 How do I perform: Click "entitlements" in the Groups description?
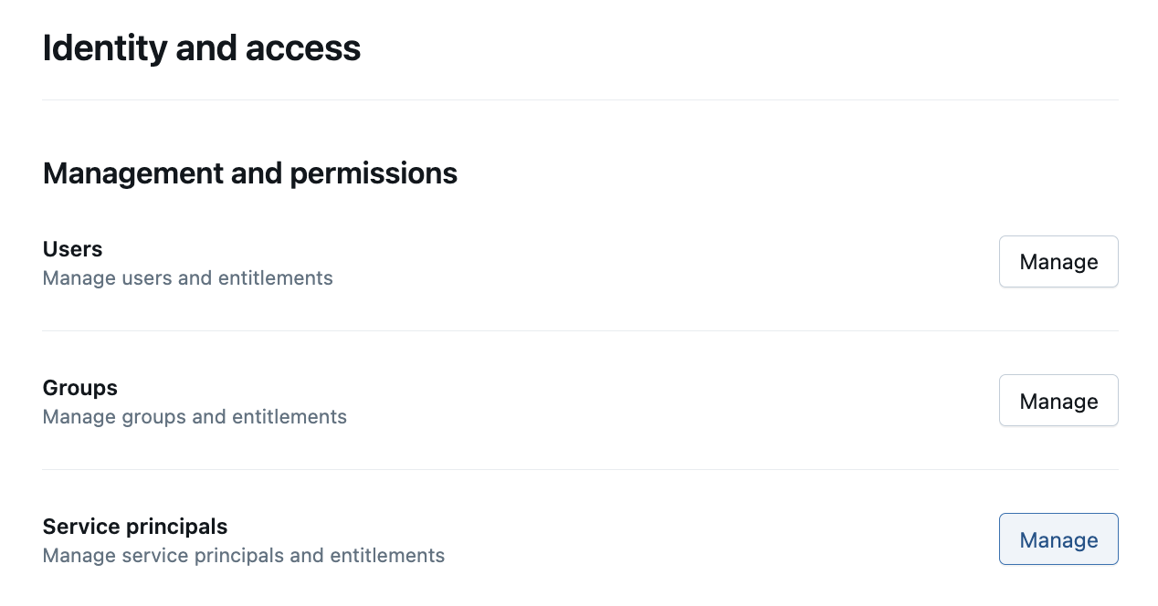[x=289, y=417]
